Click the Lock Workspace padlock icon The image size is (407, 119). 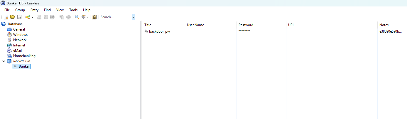[94, 17]
